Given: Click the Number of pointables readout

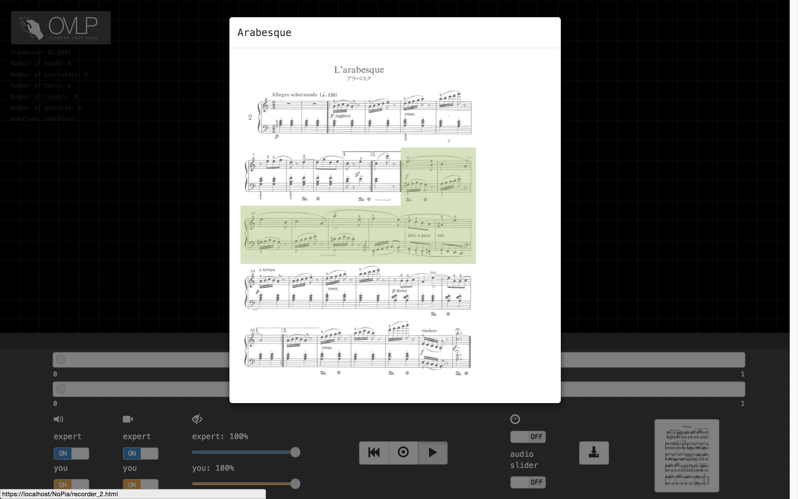Looking at the screenshot, I should pos(49,75).
